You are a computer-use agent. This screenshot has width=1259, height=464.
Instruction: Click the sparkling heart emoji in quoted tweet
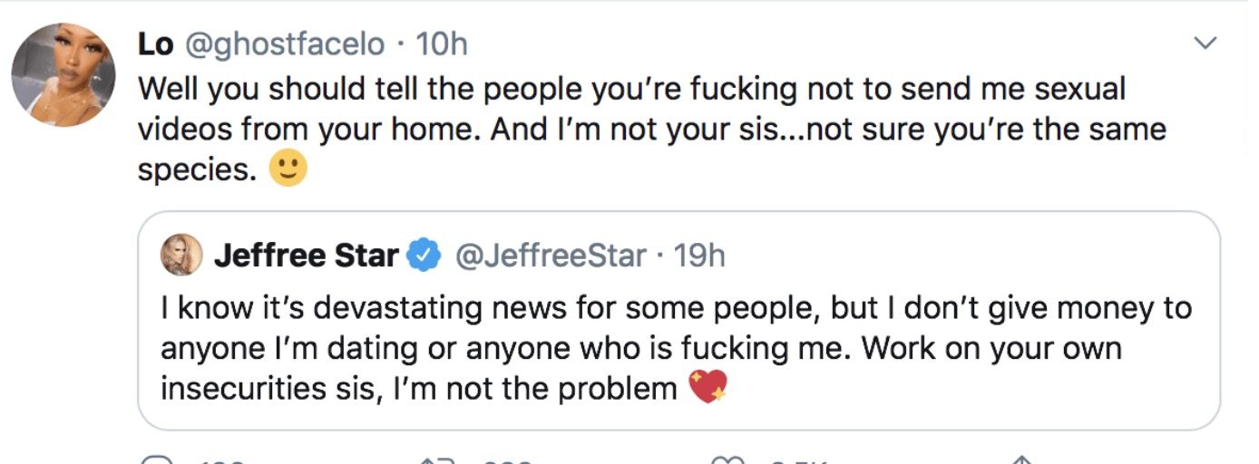(708, 388)
